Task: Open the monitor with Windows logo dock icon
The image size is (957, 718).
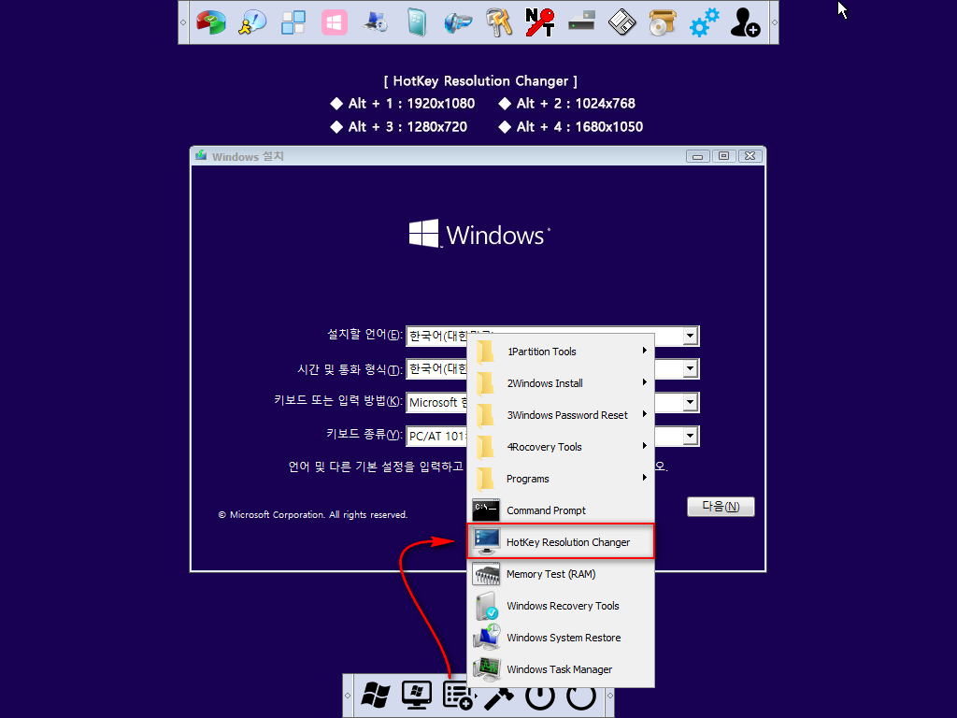Action: click(417, 696)
